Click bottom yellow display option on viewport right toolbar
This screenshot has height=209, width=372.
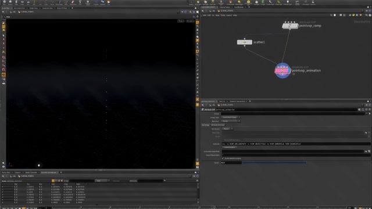[198, 164]
